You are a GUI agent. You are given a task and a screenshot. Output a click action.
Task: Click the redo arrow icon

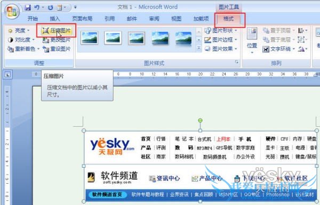pos(51,7)
